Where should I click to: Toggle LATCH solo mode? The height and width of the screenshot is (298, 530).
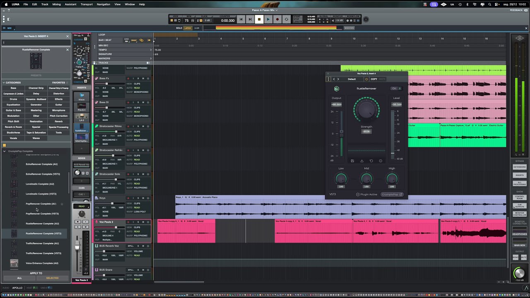pos(188,28)
